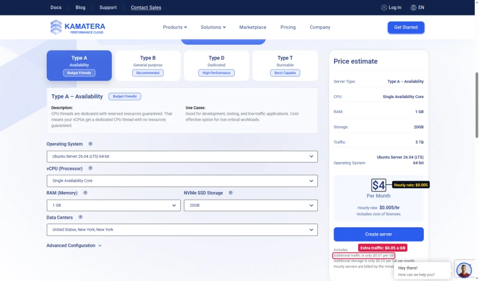479x281 pixels.
Task: Open RAM (Memory) help icon
Action: (85, 193)
